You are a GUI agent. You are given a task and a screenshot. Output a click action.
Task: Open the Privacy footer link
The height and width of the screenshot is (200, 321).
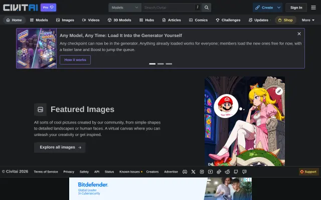coord(69,172)
